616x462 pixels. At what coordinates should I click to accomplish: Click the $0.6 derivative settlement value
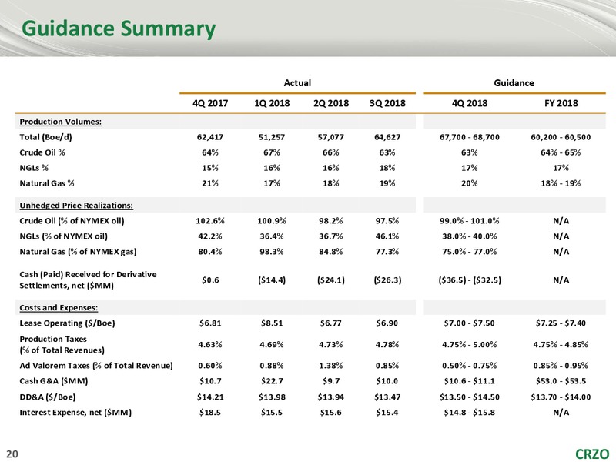[210, 280]
